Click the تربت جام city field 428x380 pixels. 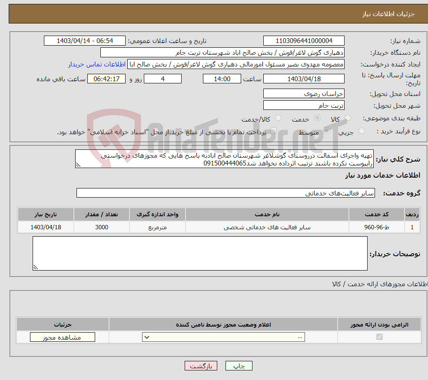coord(304,105)
